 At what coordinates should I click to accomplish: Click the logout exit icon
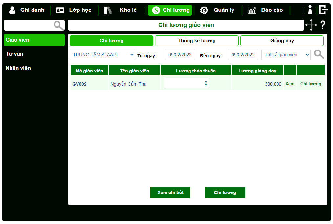[x=323, y=10]
